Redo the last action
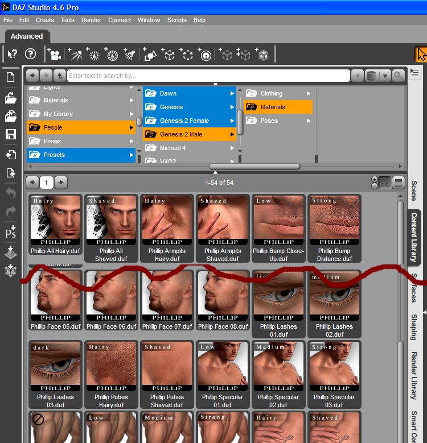427x443 pixels. coord(11,212)
